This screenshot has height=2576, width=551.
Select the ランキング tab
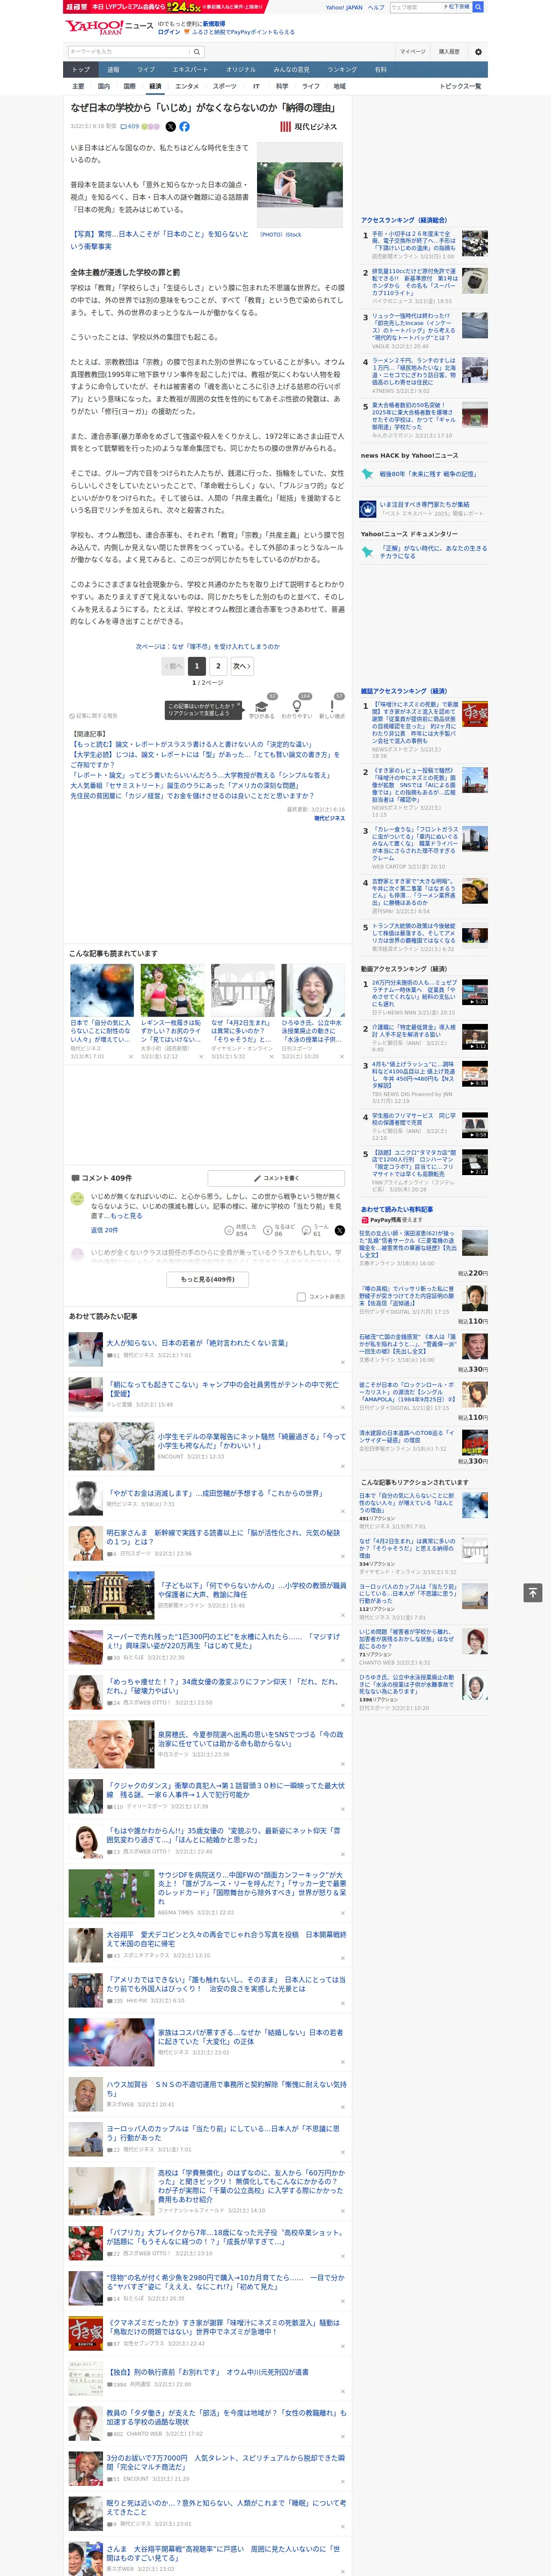342,70
